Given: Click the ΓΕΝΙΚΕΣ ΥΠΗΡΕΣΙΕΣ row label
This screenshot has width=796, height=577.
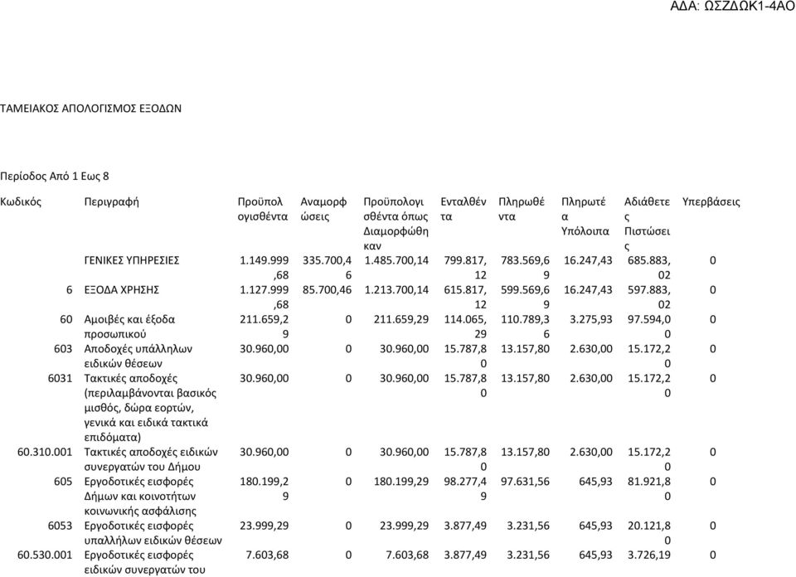Looking at the screenshot, I should click(x=132, y=261).
